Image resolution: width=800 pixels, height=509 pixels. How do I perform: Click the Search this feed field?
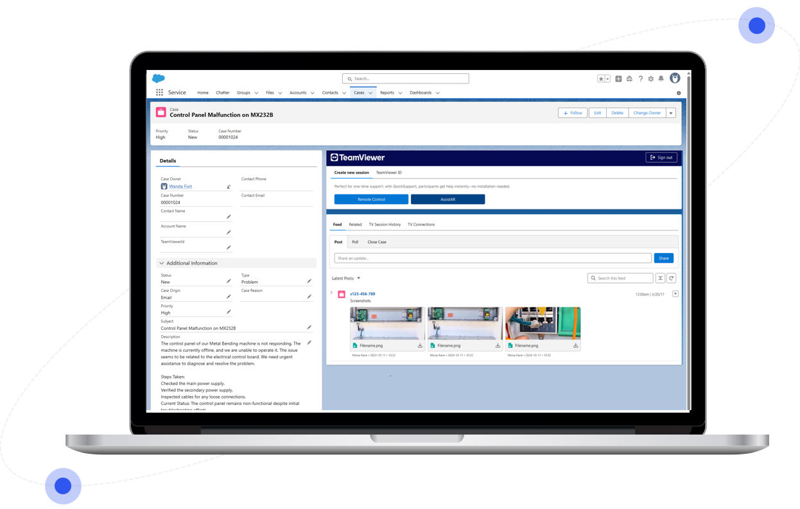[620, 278]
